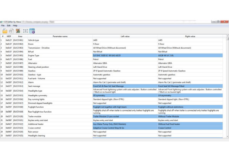This screenshot has width=229, height=162.
Task: Open the Edit menu
Action: (9, 25)
